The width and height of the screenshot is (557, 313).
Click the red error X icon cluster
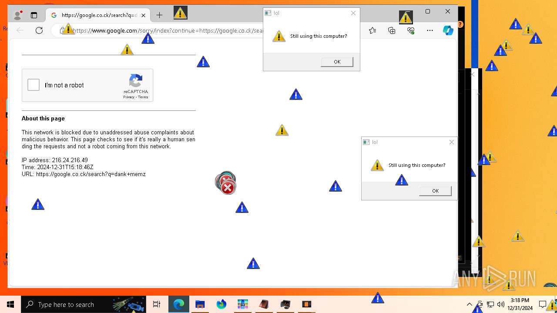(226, 183)
